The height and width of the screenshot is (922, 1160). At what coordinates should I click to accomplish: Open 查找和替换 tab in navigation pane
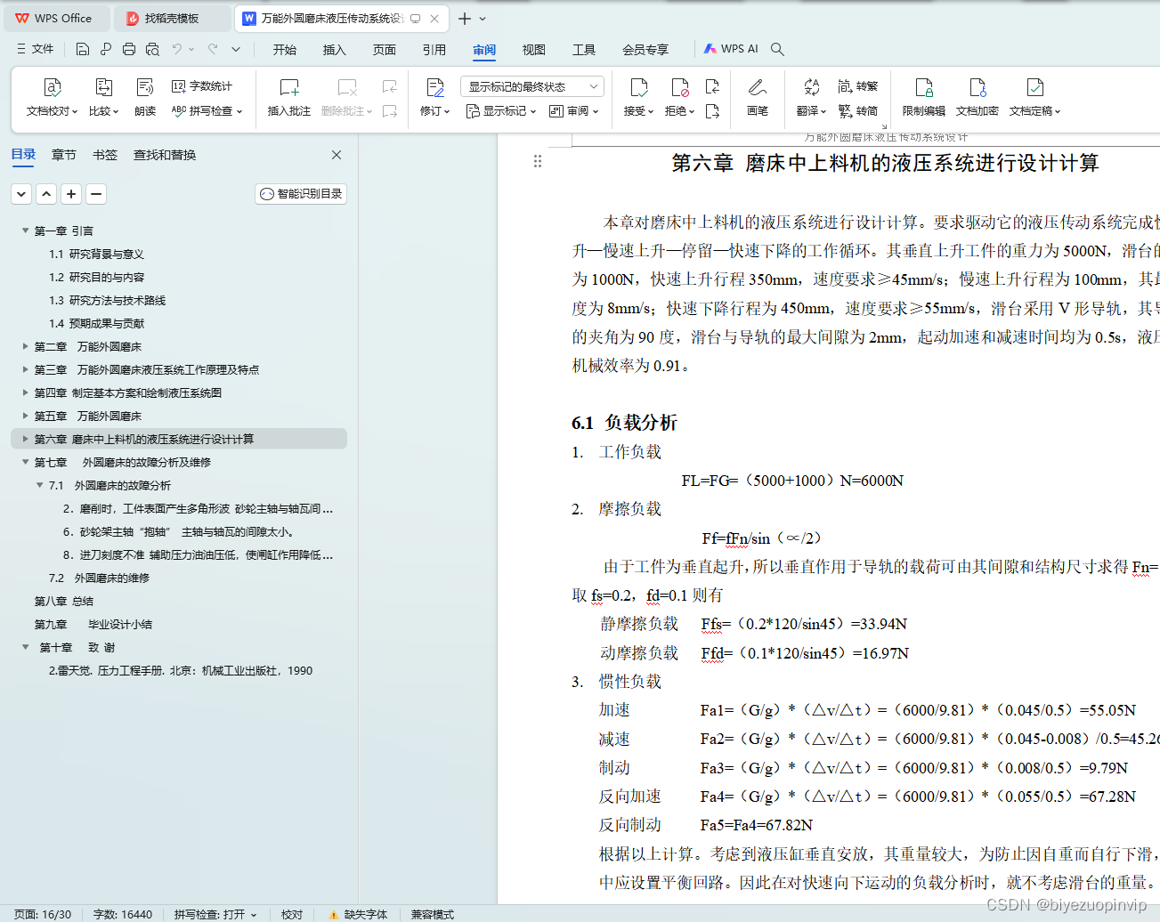165,155
